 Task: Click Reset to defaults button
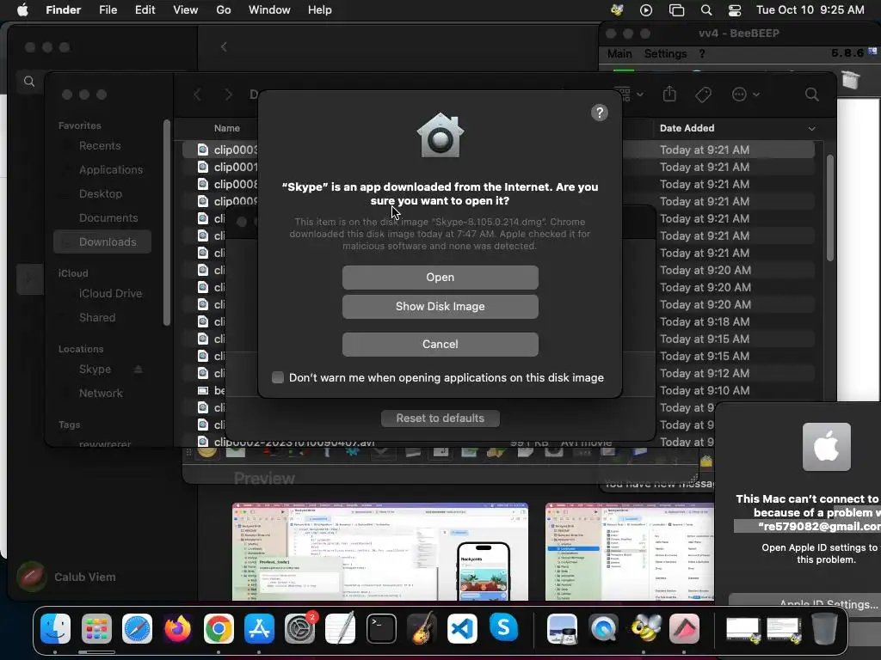click(440, 419)
